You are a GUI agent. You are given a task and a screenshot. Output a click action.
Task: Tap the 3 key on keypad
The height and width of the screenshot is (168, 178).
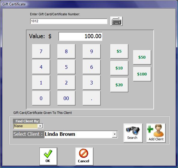coord(92,83)
